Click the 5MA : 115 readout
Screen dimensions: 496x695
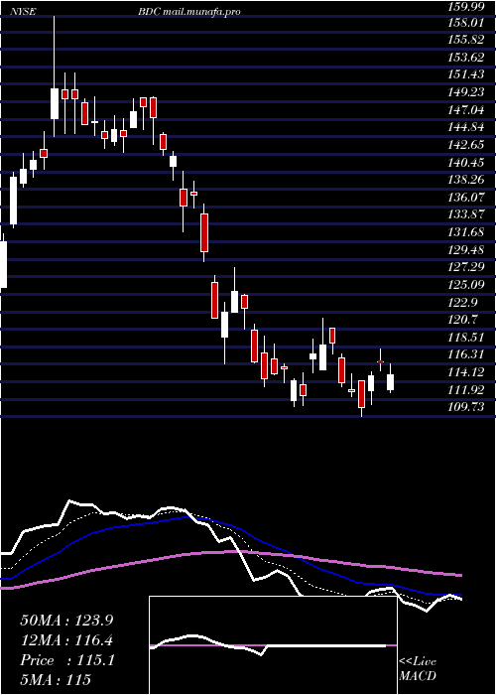pos(56,680)
